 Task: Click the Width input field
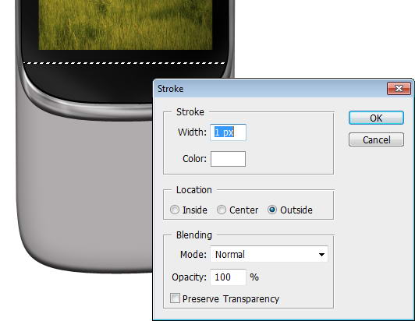pyautogui.click(x=228, y=132)
